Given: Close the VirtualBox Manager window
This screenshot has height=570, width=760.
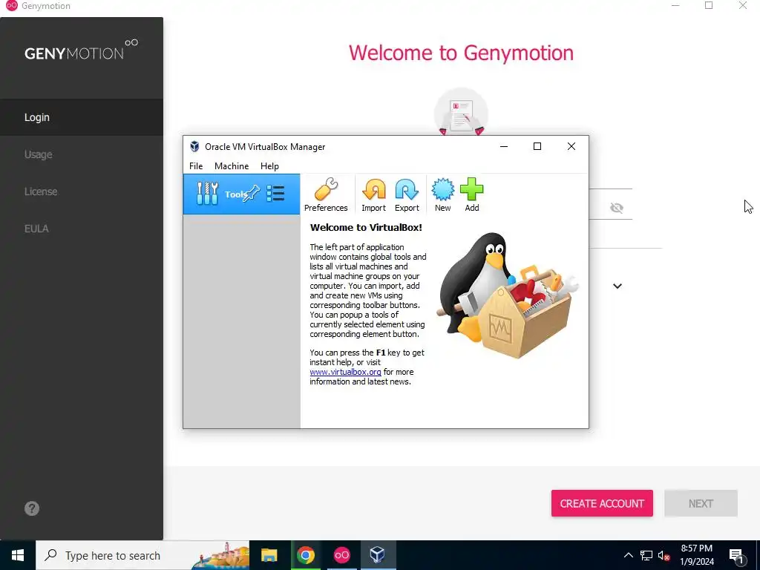Looking at the screenshot, I should [571, 146].
